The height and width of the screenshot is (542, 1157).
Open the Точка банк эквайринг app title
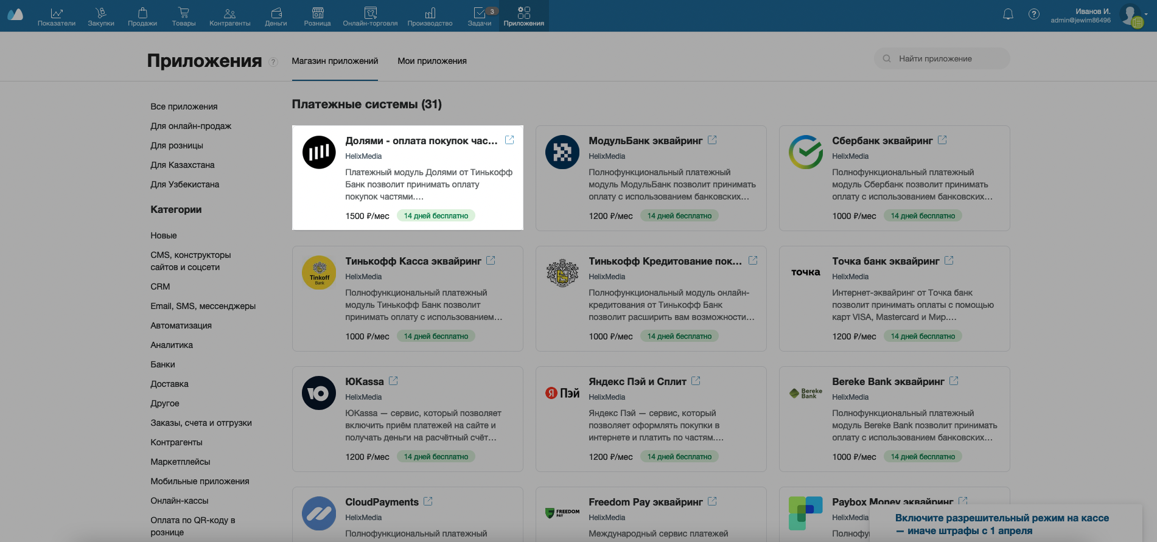click(x=886, y=261)
